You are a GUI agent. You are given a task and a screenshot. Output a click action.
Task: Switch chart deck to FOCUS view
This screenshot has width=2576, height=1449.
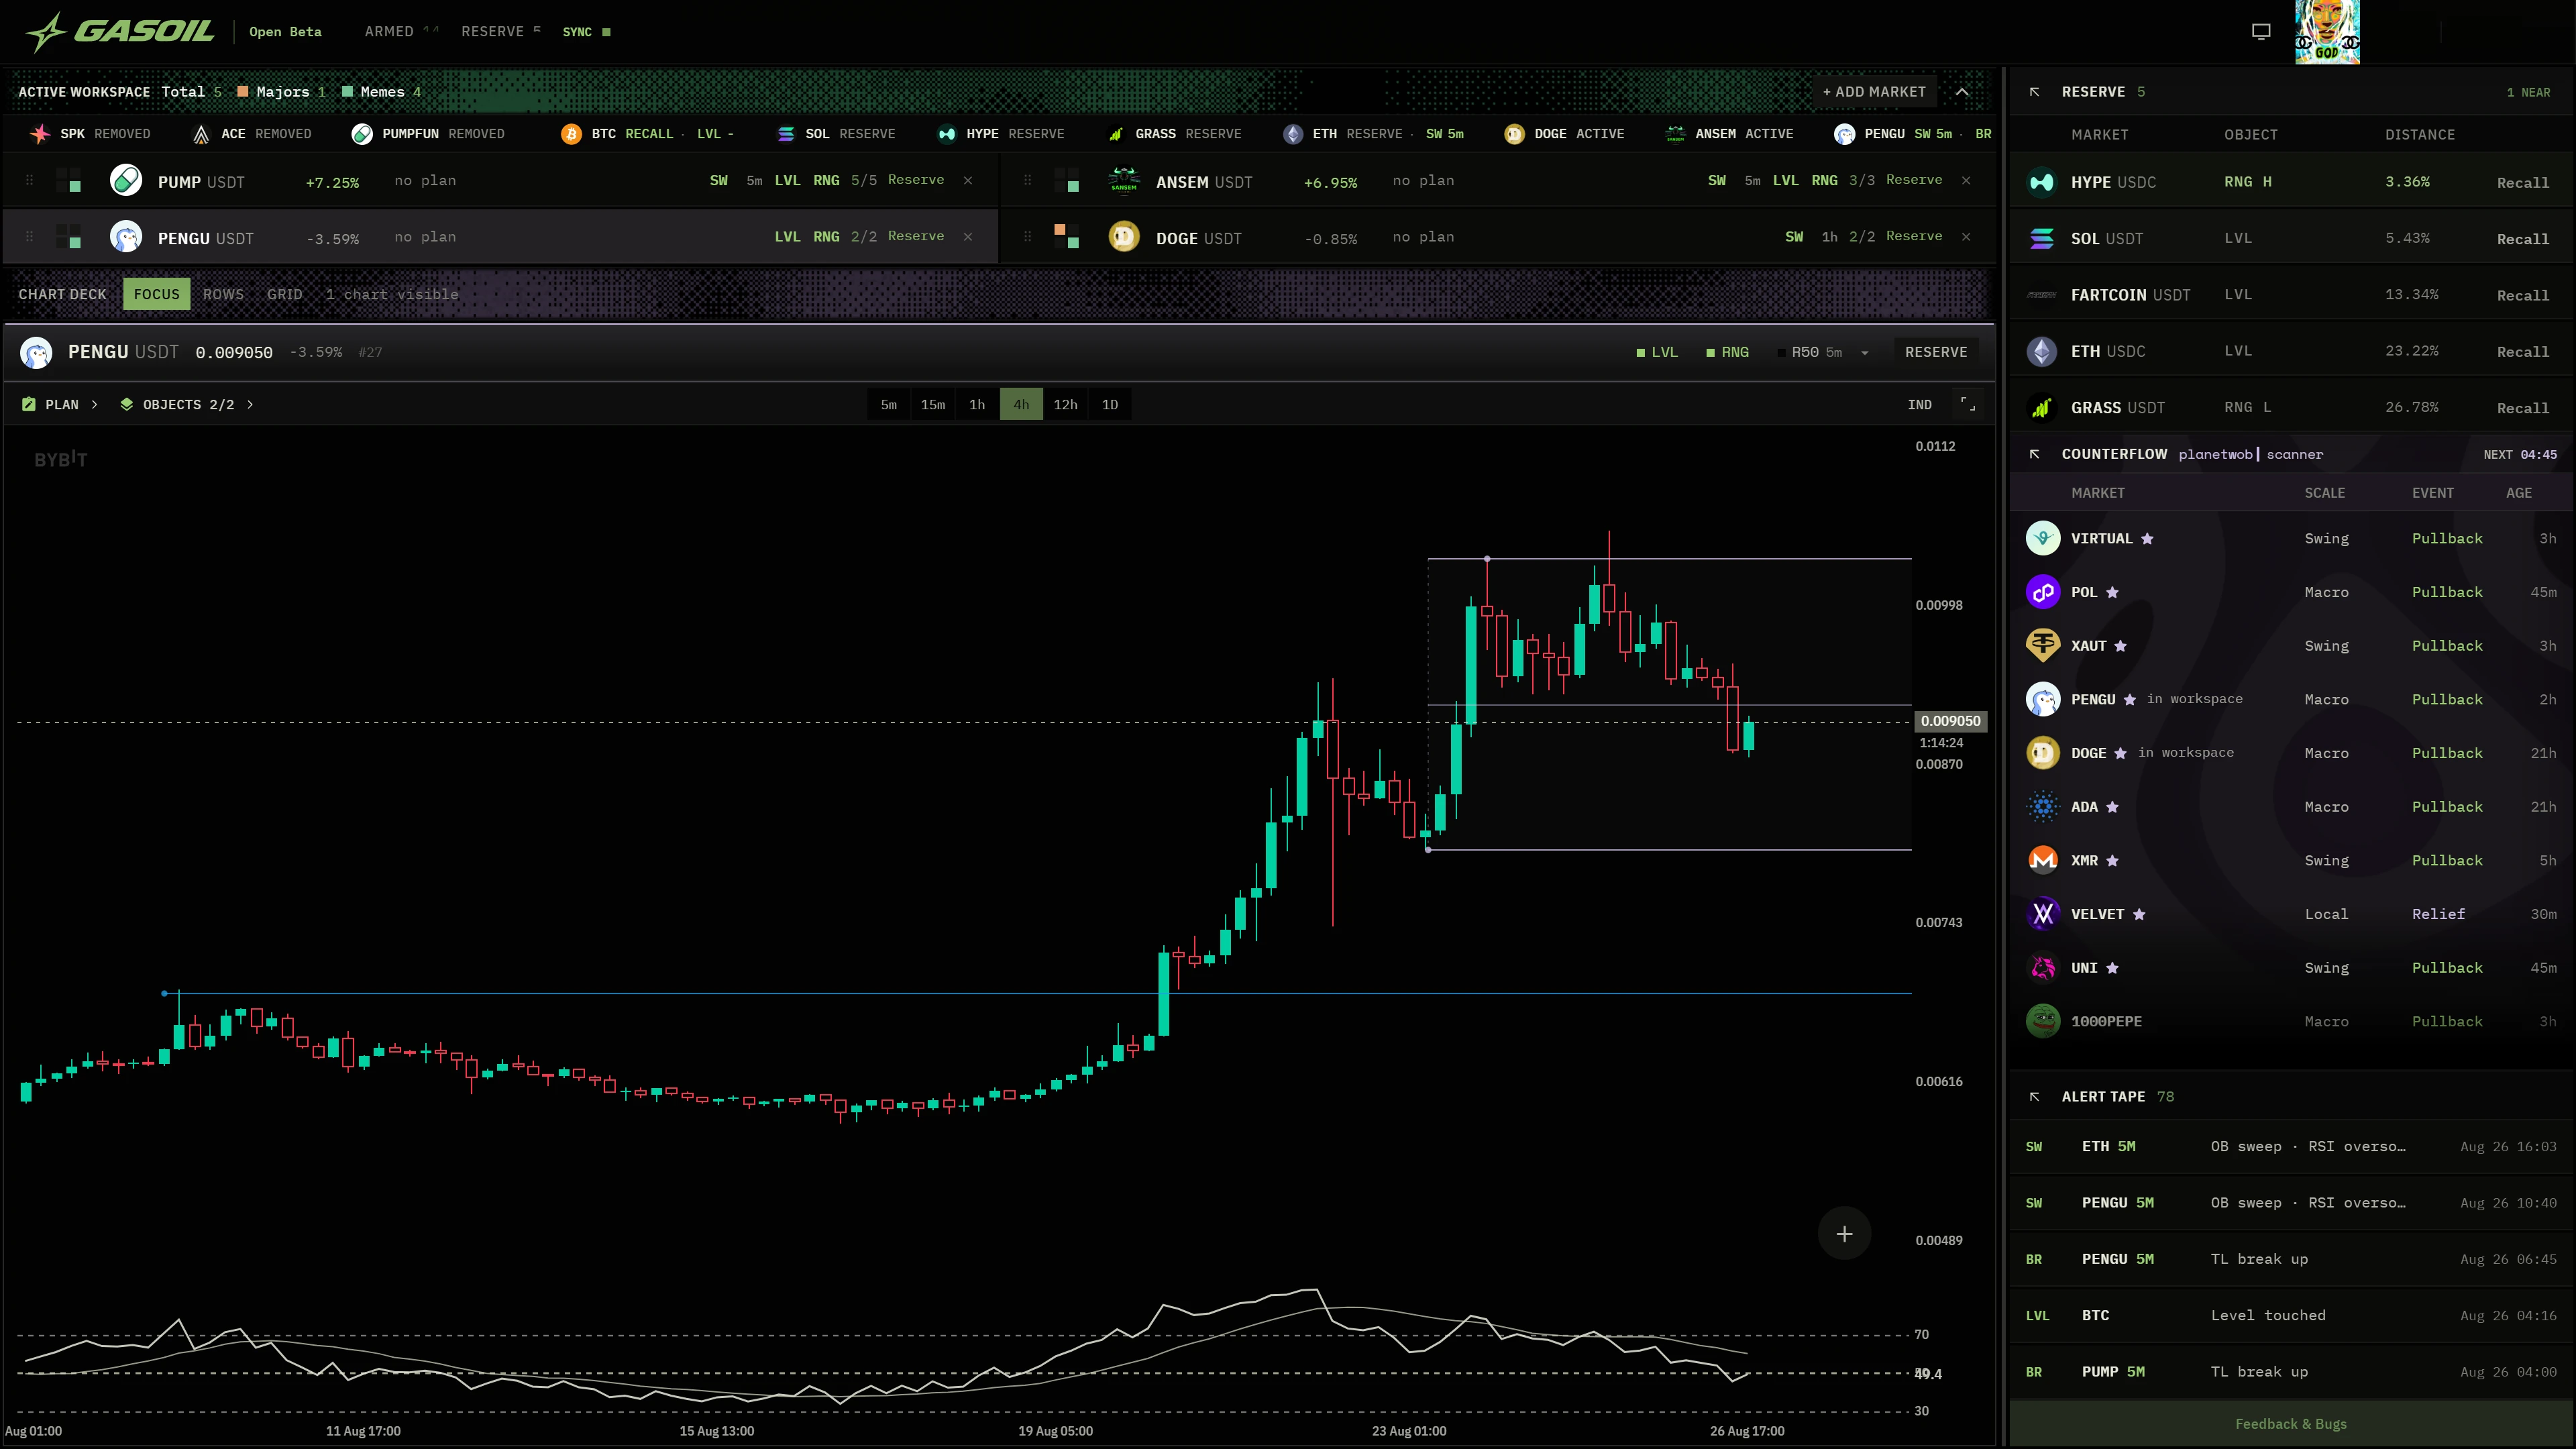click(157, 294)
